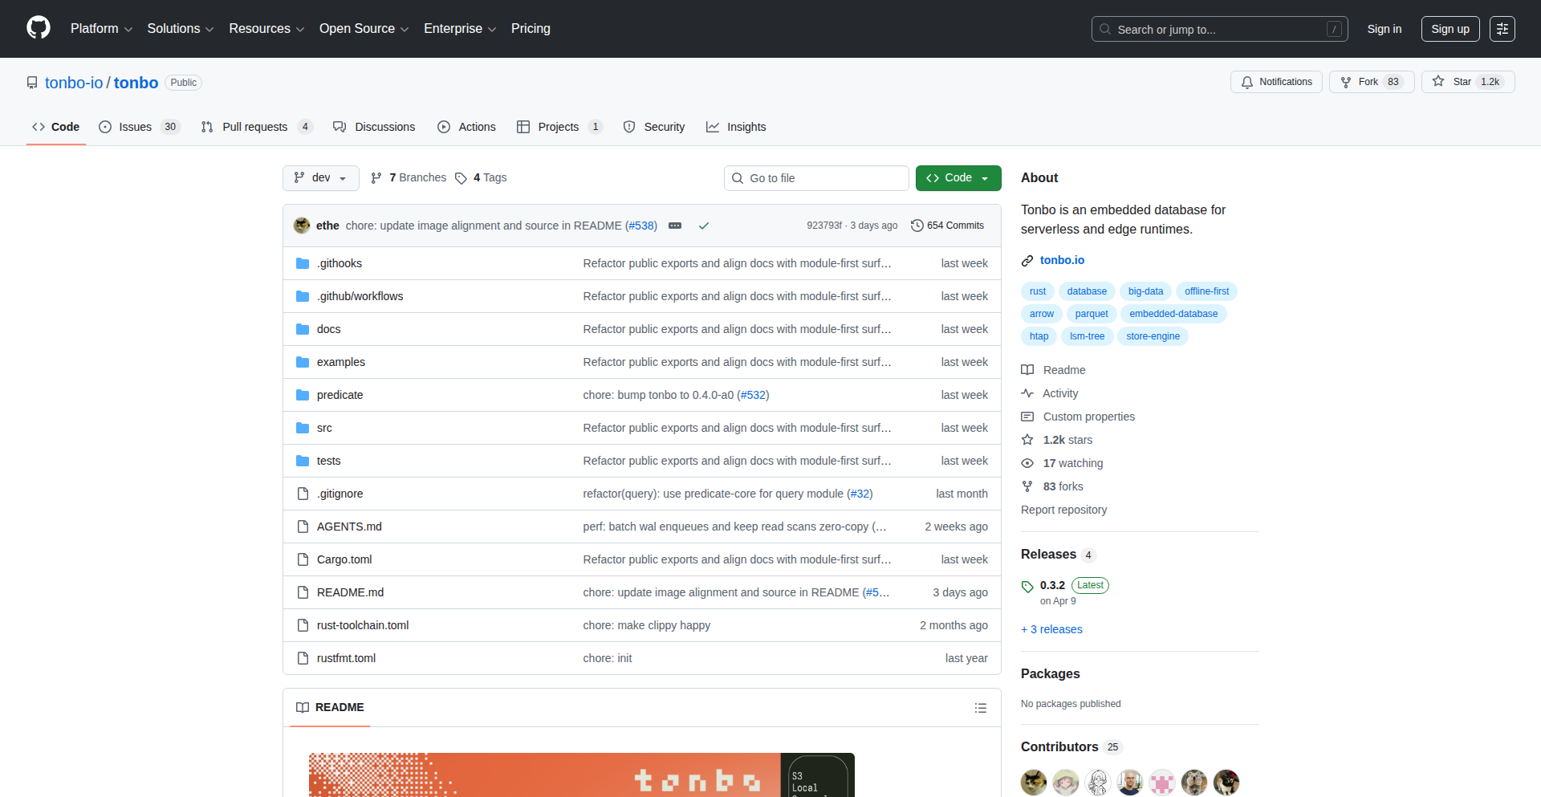Image resolution: width=1541 pixels, height=797 pixels.
Task: Expand the Enterprise menu
Action: (460, 29)
